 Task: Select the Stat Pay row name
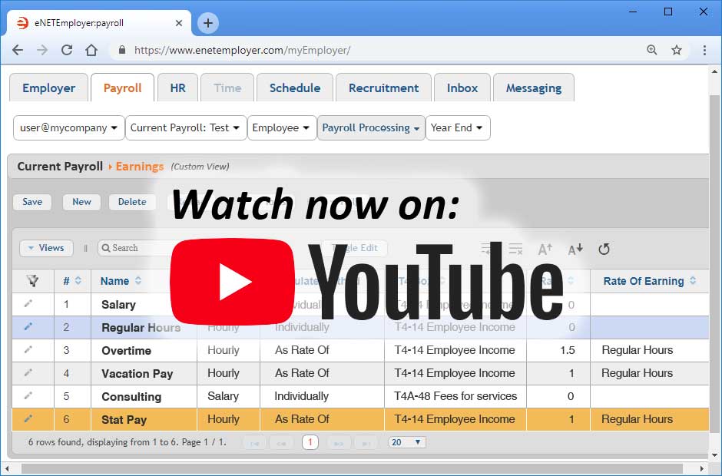pyautogui.click(x=124, y=420)
